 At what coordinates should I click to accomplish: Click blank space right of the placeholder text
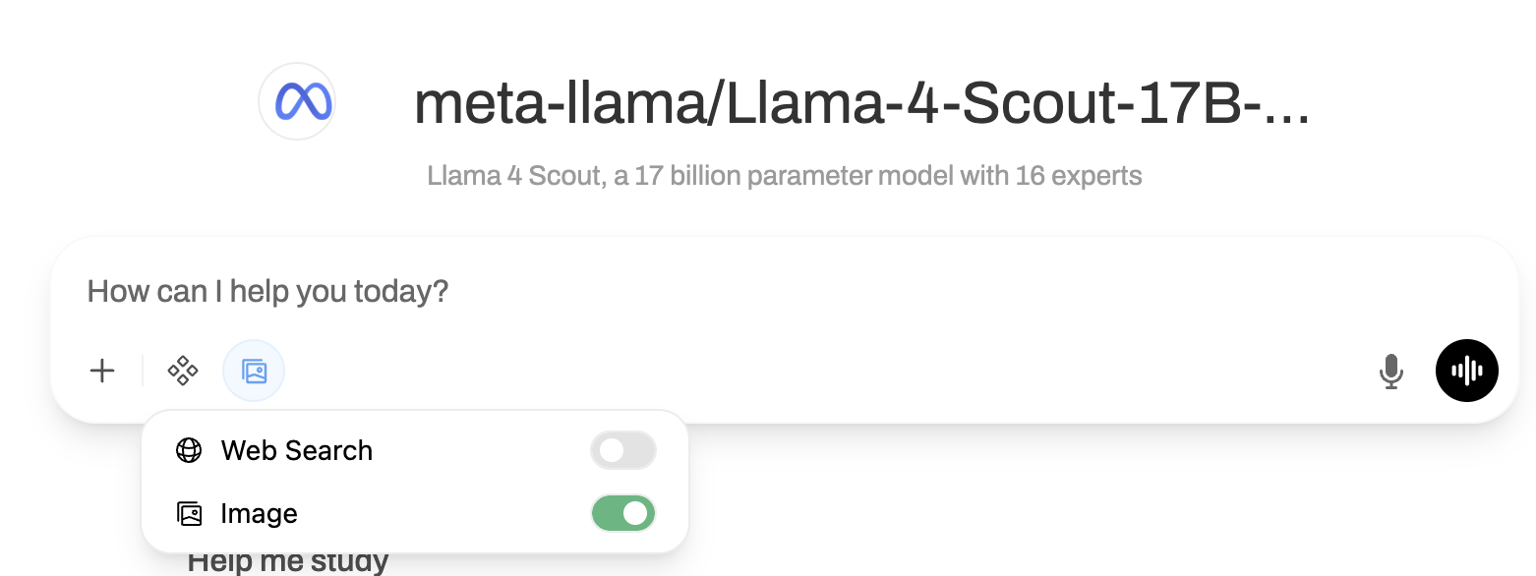(885, 291)
